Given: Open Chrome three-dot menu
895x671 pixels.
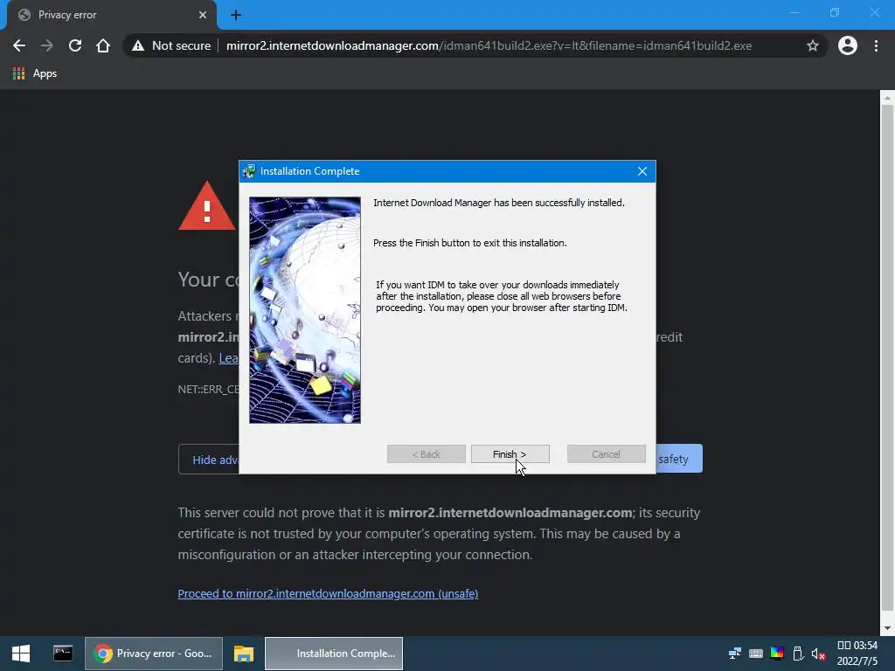Looking at the screenshot, I should coord(876,45).
